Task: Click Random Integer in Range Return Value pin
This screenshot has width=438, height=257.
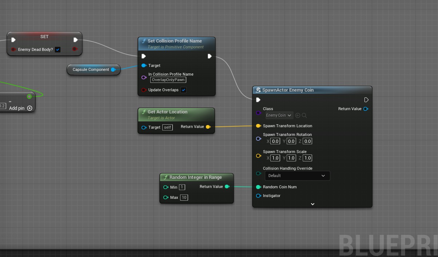Action: coord(227,186)
